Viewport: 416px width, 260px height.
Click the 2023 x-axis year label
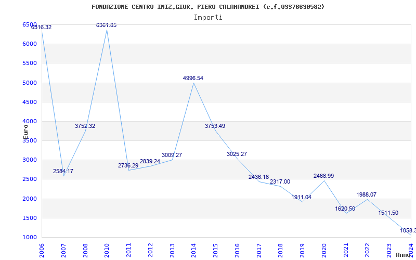click(x=389, y=251)
